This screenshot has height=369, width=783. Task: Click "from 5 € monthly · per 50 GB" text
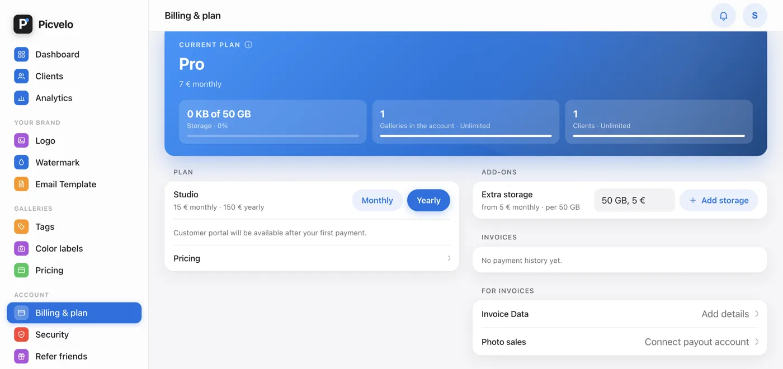[531, 207]
